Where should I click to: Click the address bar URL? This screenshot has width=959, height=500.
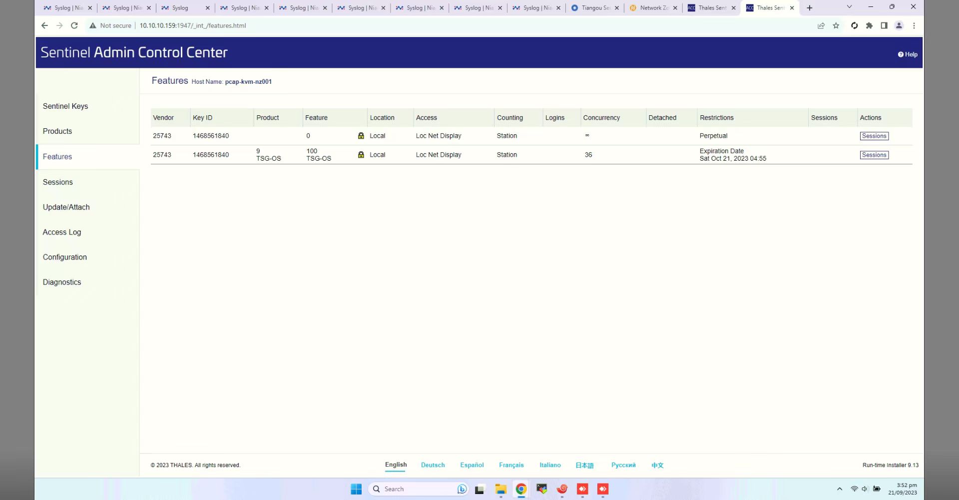[x=193, y=25]
